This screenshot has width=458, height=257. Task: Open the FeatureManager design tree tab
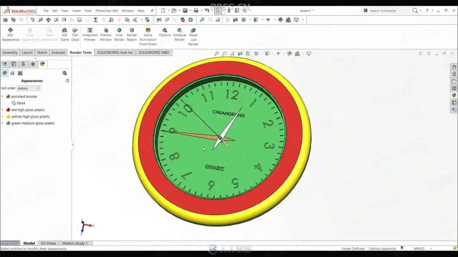click(5, 64)
